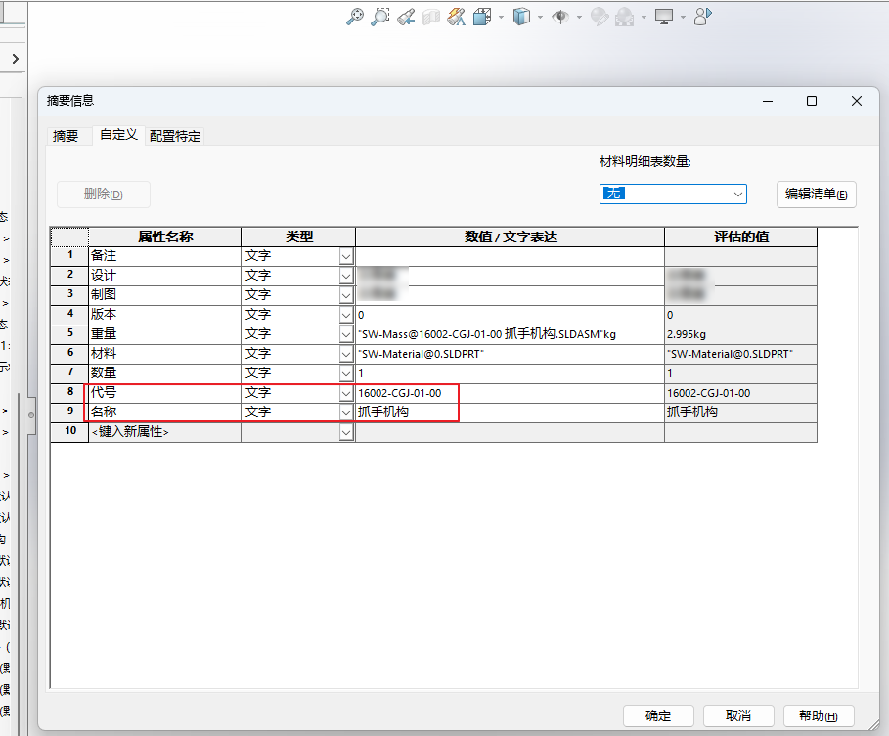The height and width of the screenshot is (736, 889).
Task: Click the View Orientation cube icon
Action: pyautogui.click(x=482, y=17)
